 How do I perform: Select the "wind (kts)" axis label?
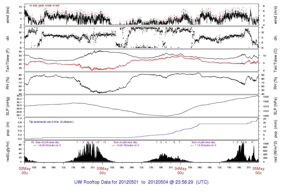7,15
